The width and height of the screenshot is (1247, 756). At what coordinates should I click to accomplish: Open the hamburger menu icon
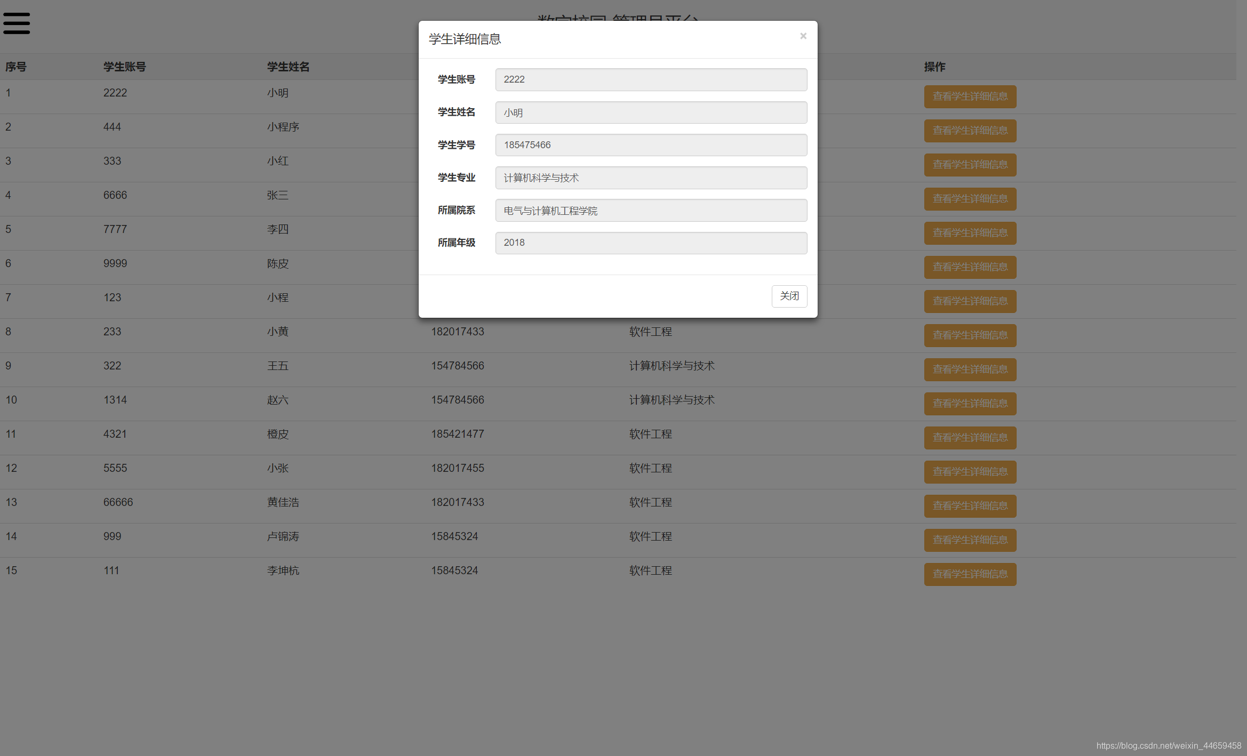coord(17,23)
